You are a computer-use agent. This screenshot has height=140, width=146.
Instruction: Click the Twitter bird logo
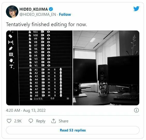pyautogui.click(x=136, y=9)
